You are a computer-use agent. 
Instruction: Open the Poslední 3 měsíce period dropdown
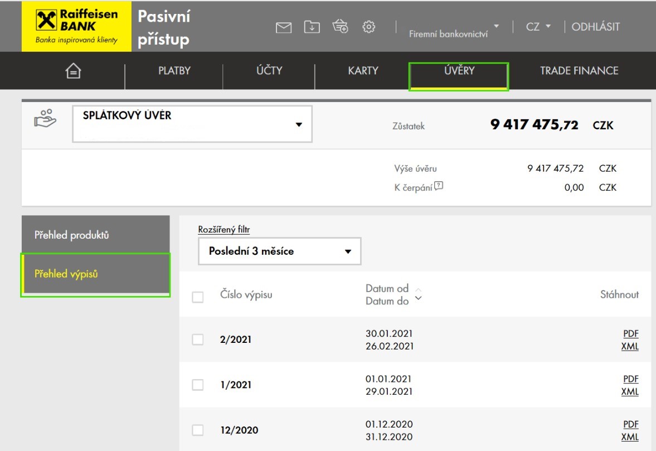[x=279, y=251]
